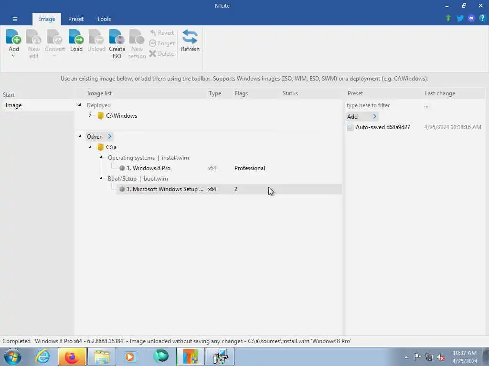Collapse the Other group triangle
This screenshot has width=489, height=366.
80,136
